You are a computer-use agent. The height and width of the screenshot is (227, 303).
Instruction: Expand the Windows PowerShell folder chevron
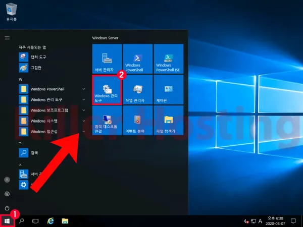tap(84, 89)
